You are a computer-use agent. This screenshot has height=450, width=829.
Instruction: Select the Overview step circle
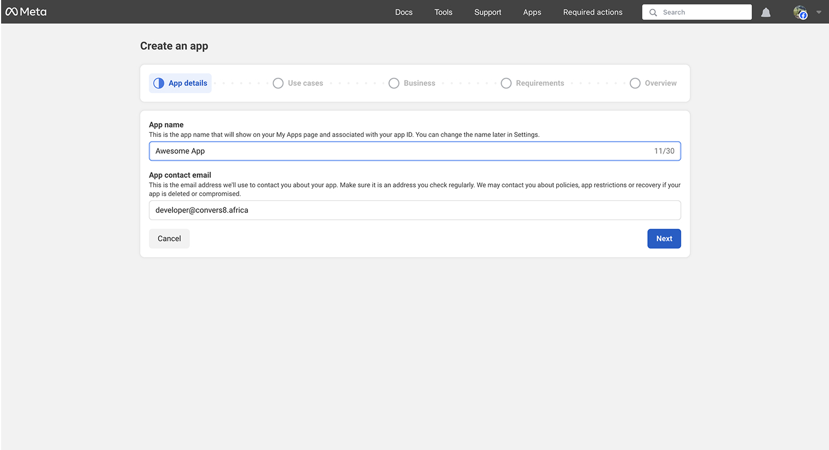(635, 83)
